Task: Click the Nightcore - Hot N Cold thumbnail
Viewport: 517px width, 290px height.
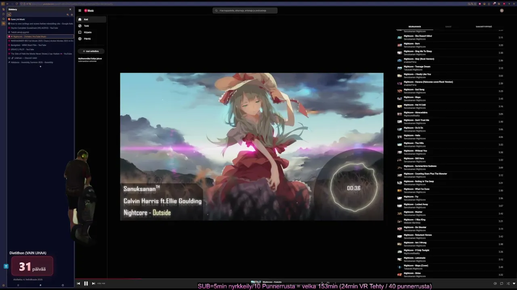Action: point(399,106)
